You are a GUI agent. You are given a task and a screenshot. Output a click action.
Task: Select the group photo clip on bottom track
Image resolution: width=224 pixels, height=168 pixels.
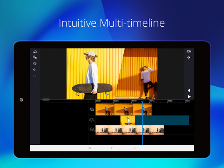(129, 130)
